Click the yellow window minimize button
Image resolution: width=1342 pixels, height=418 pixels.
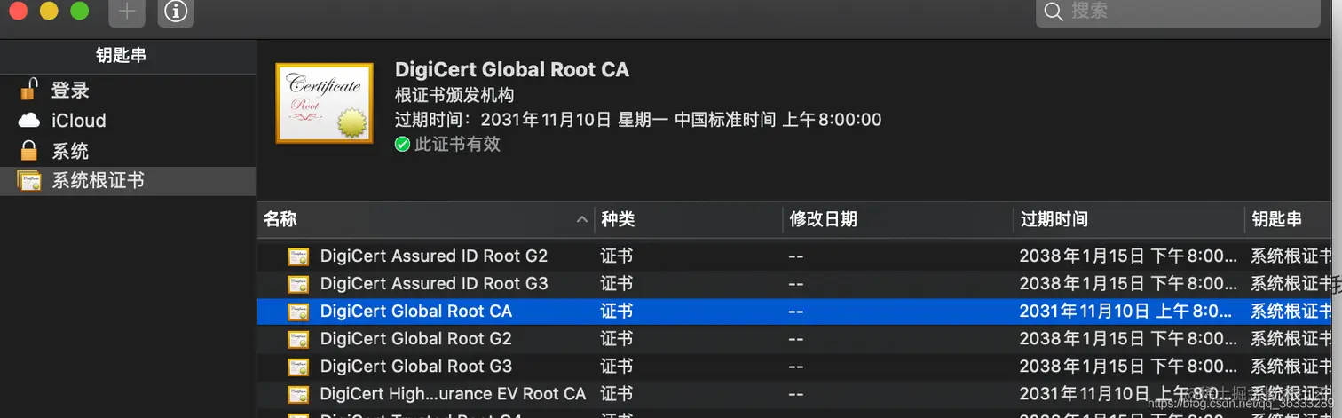click(x=49, y=12)
